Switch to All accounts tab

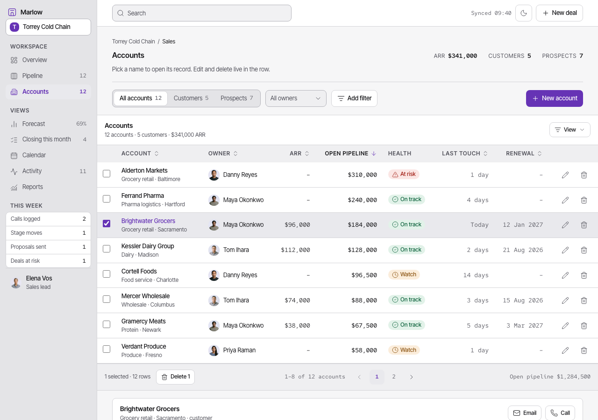pos(141,98)
